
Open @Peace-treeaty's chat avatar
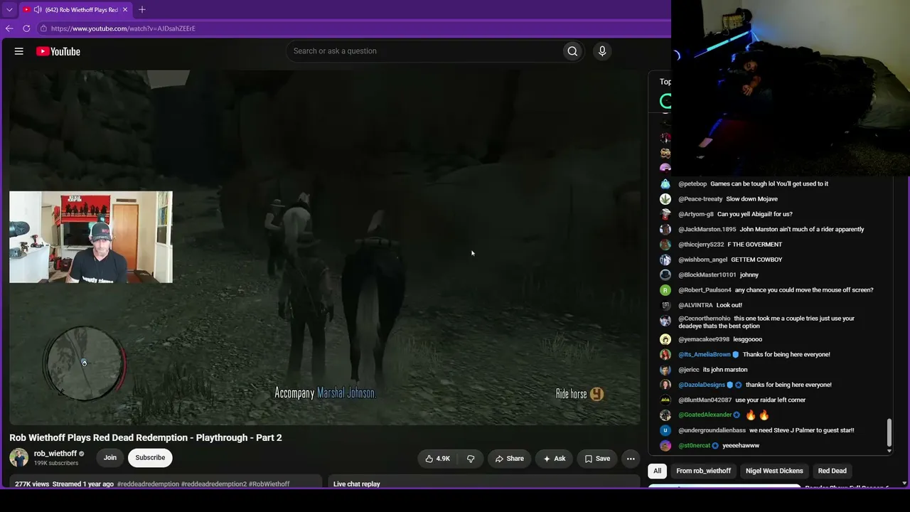[665, 199]
